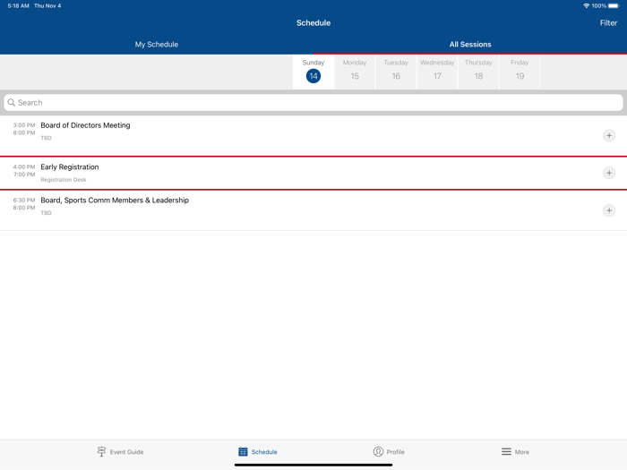Image resolution: width=627 pixels, height=470 pixels.
Task: Select Tuesday 16 date
Action: tap(396, 72)
